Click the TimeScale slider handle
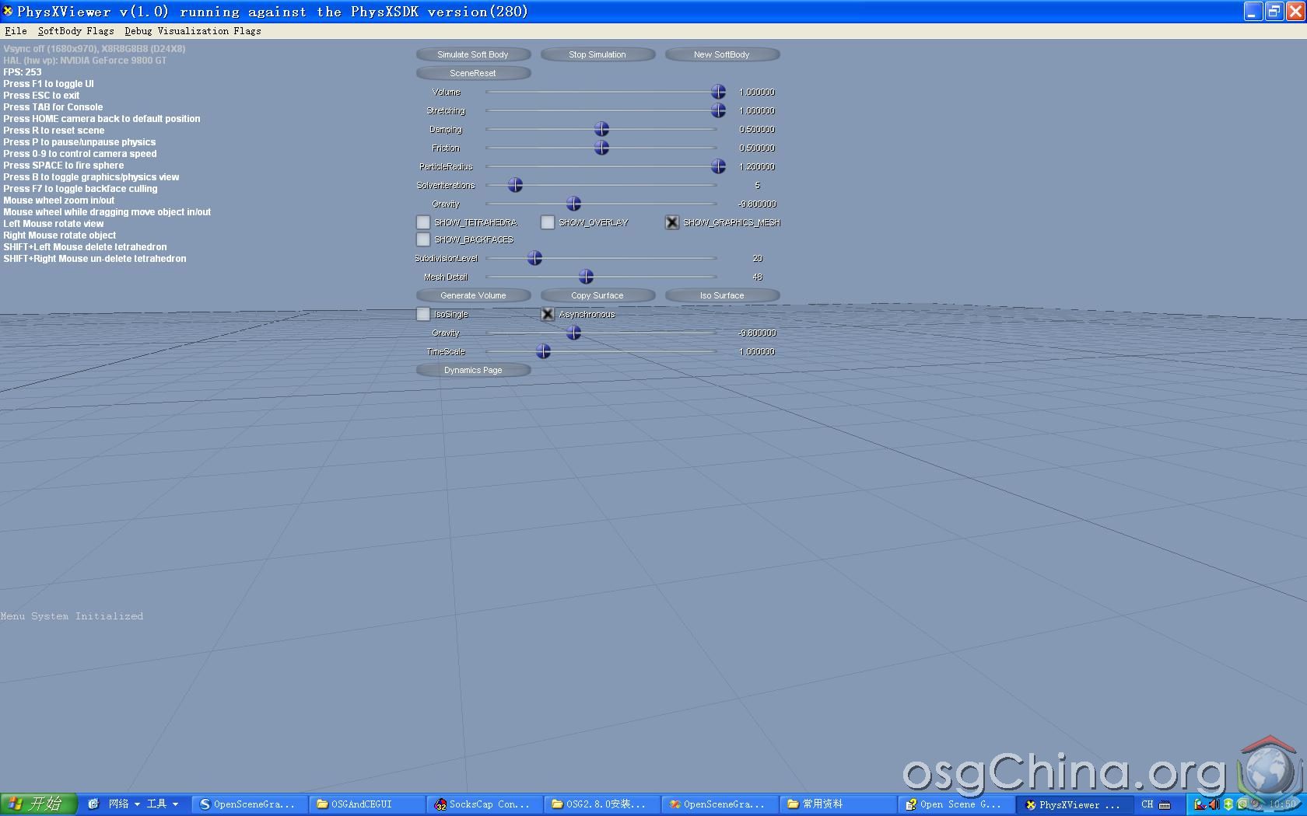 tap(543, 351)
